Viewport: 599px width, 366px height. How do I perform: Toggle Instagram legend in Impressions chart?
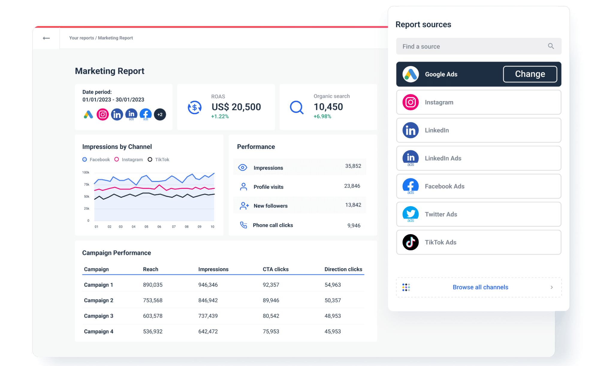129,159
